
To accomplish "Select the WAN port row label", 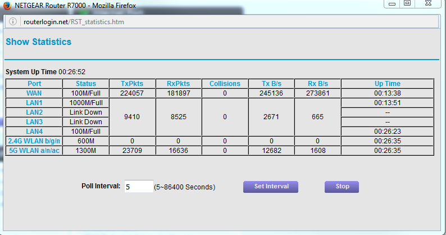I will click(34, 93).
